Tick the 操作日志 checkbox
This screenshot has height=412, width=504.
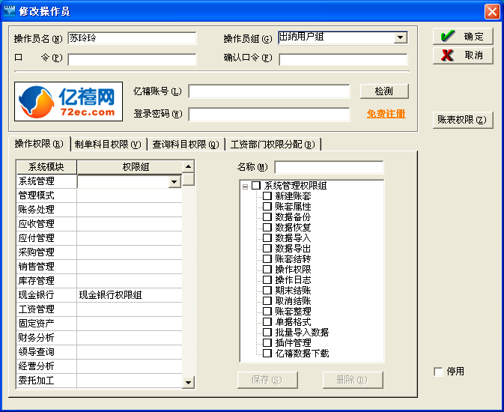[267, 279]
